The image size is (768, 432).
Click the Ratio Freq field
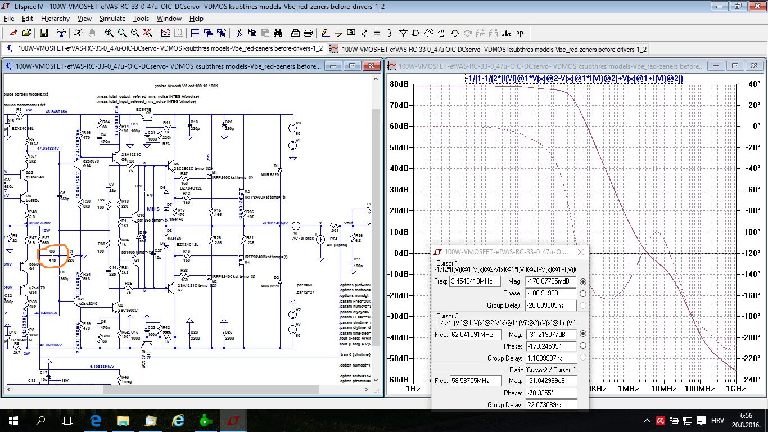(475, 381)
